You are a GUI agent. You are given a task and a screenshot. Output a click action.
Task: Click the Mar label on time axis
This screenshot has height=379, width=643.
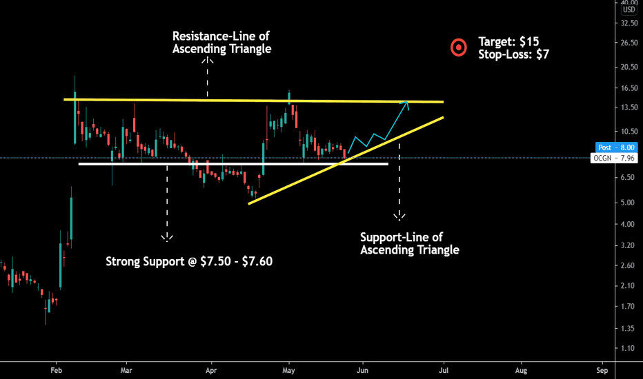pyautogui.click(x=126, y=371)
